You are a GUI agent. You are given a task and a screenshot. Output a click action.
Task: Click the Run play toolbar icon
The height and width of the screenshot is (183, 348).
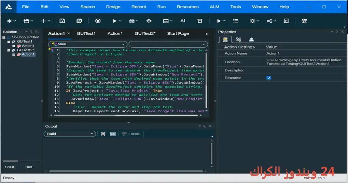coord(115,21)
